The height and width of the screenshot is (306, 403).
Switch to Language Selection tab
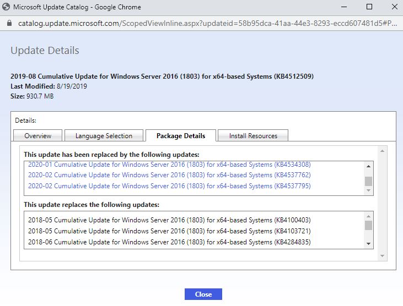[104, 136]
